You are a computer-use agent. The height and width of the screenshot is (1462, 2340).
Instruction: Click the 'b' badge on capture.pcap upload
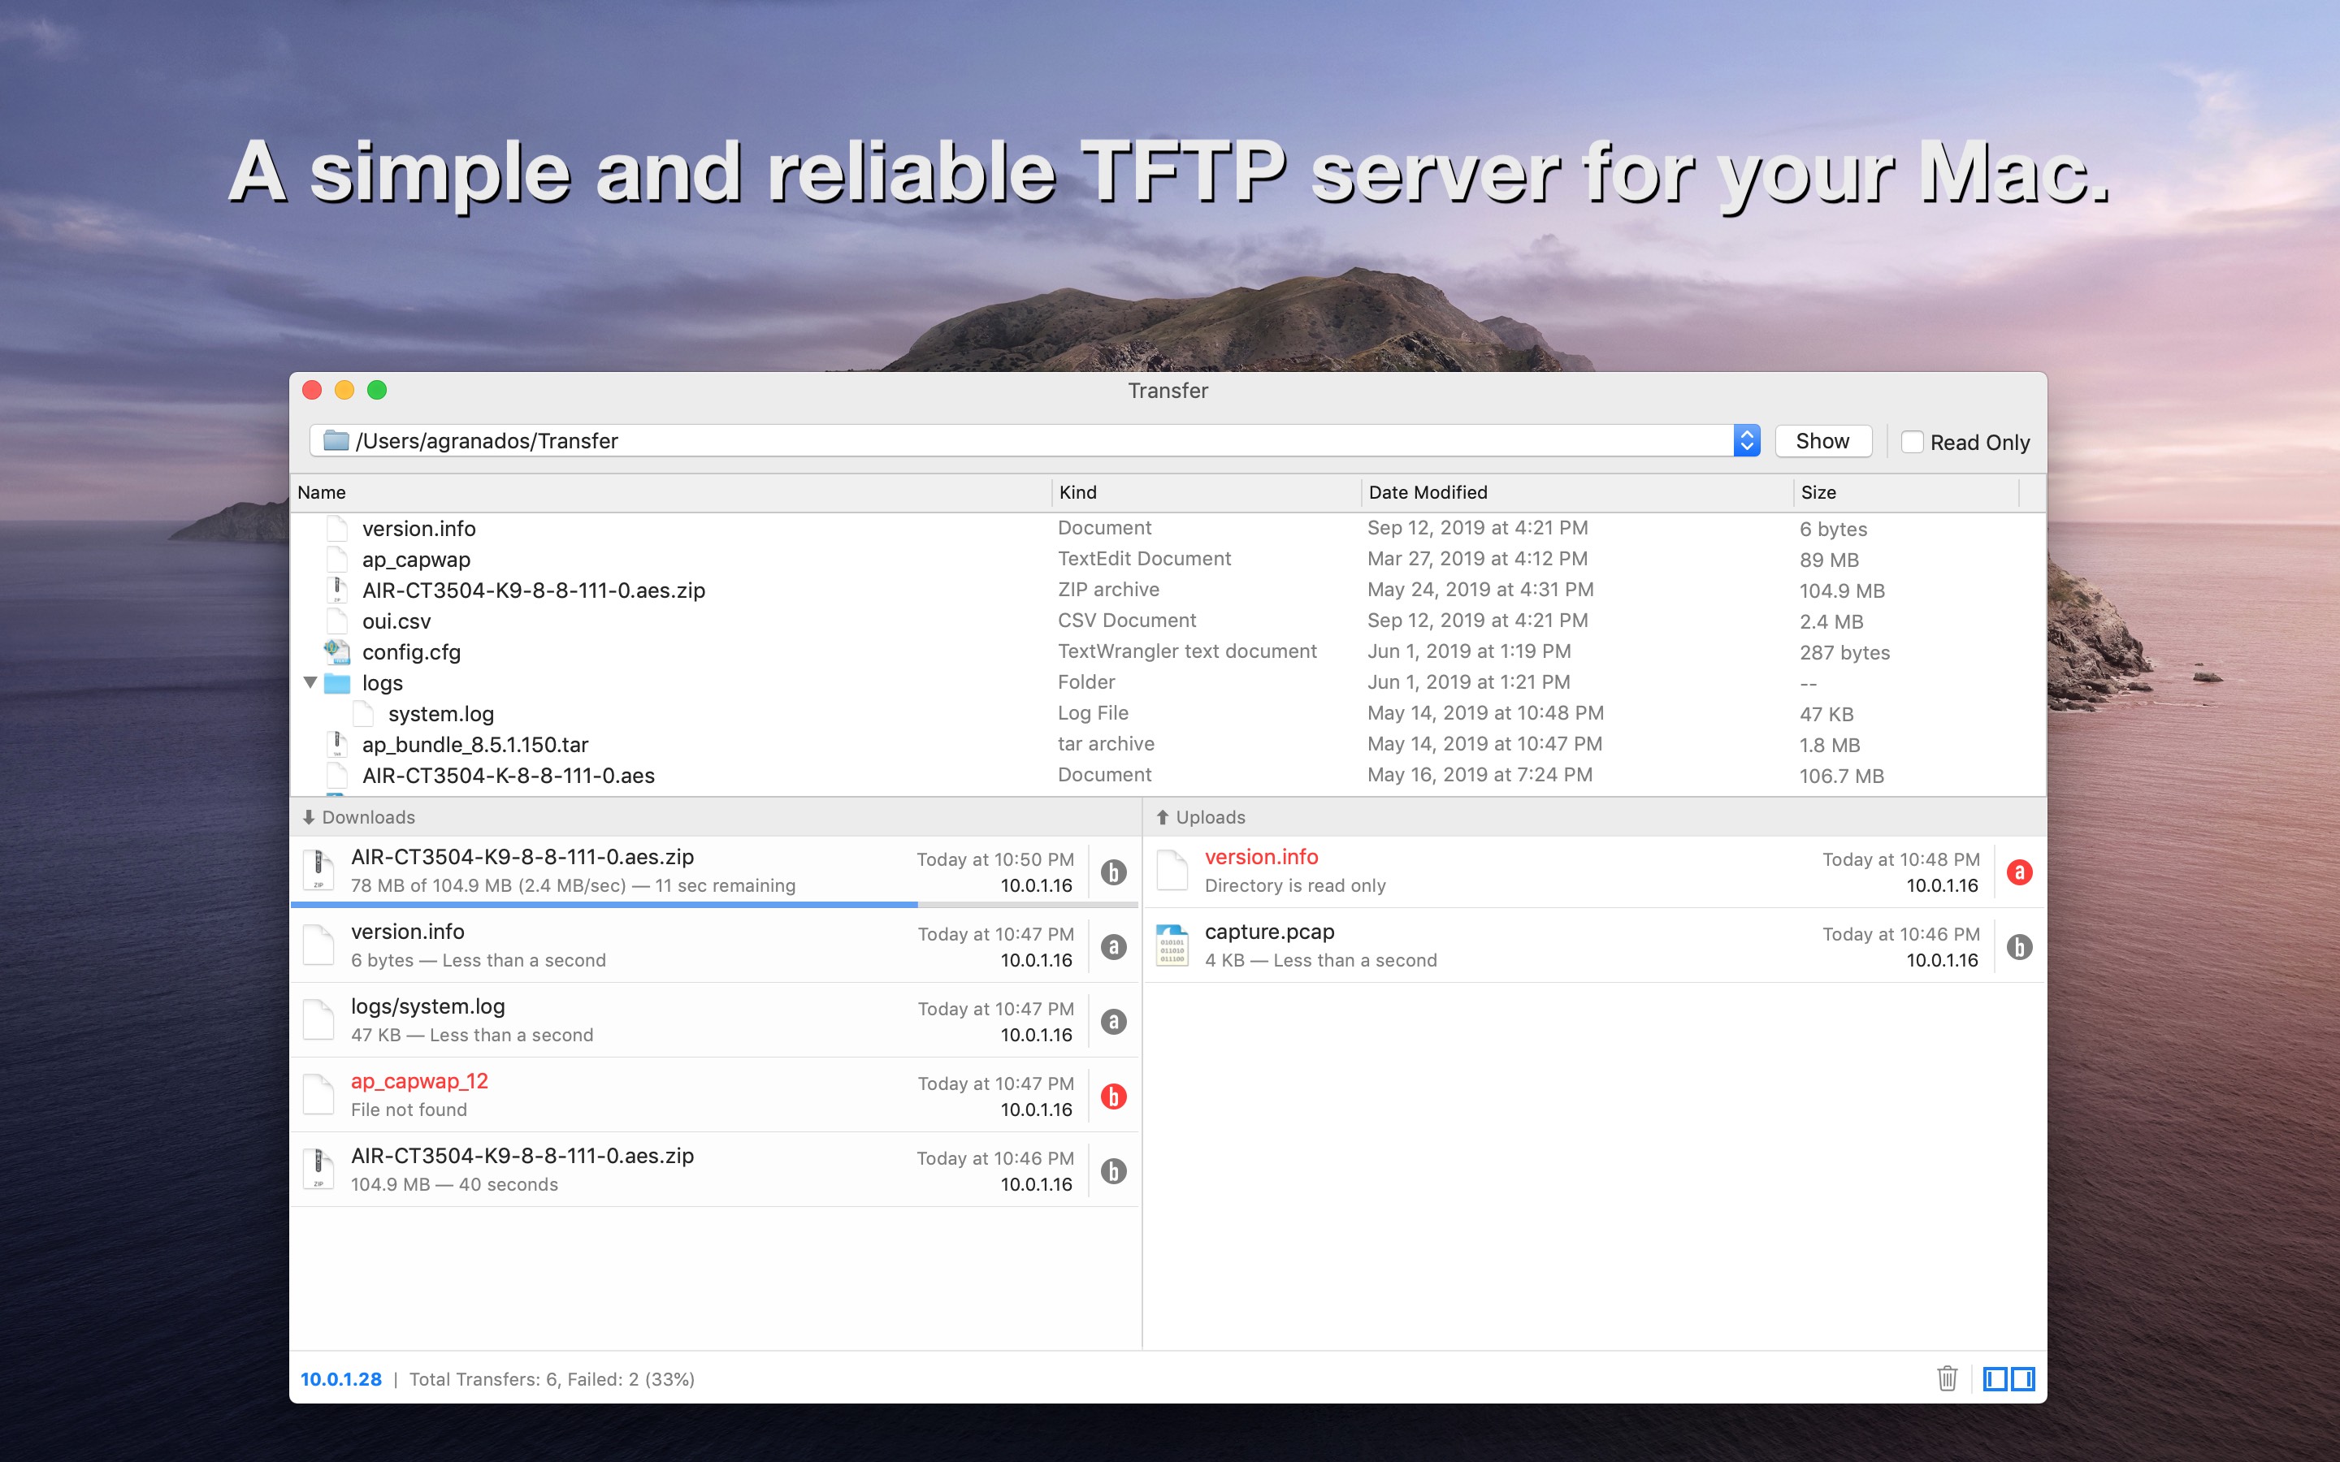click(x=2019, y=946)
